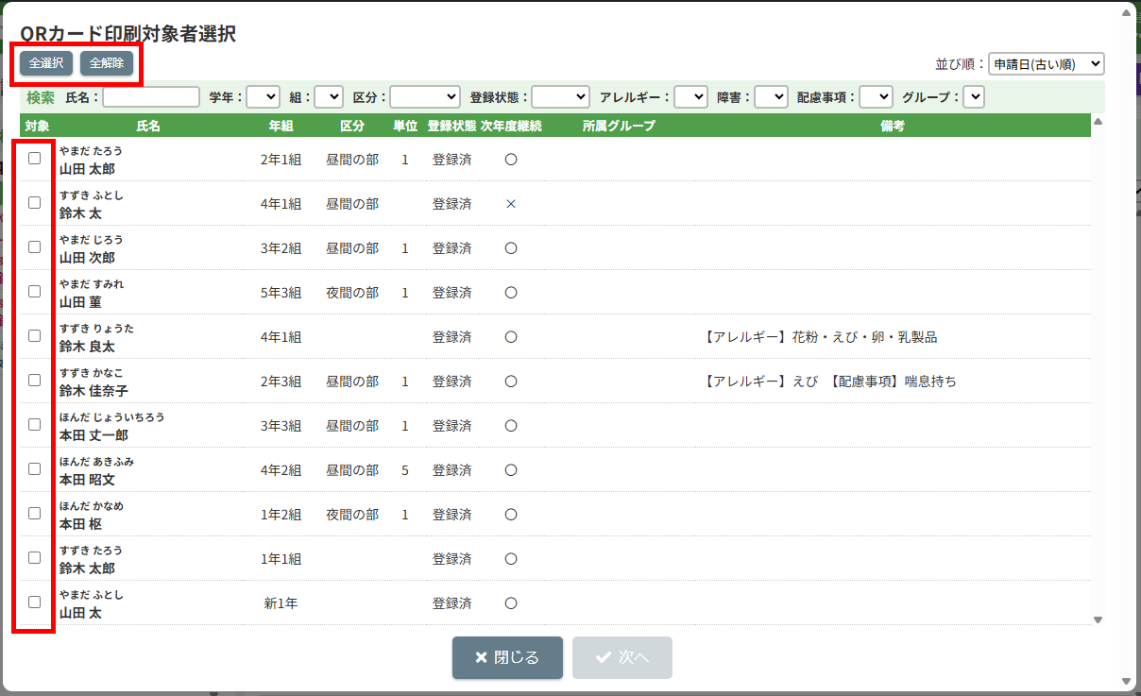Click the 登録状態 column header
1141x696 pixels.
point(451,126)
